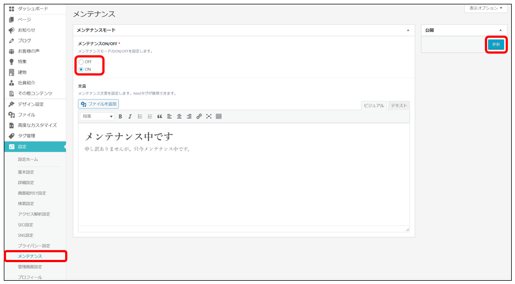
Task: Collapse the 公開 publish panel
Action: coord(500,30)
